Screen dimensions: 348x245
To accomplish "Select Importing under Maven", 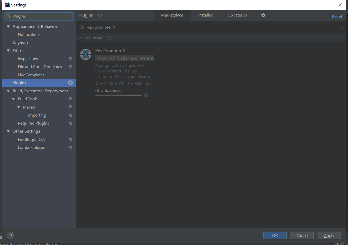I will [37, 115].
